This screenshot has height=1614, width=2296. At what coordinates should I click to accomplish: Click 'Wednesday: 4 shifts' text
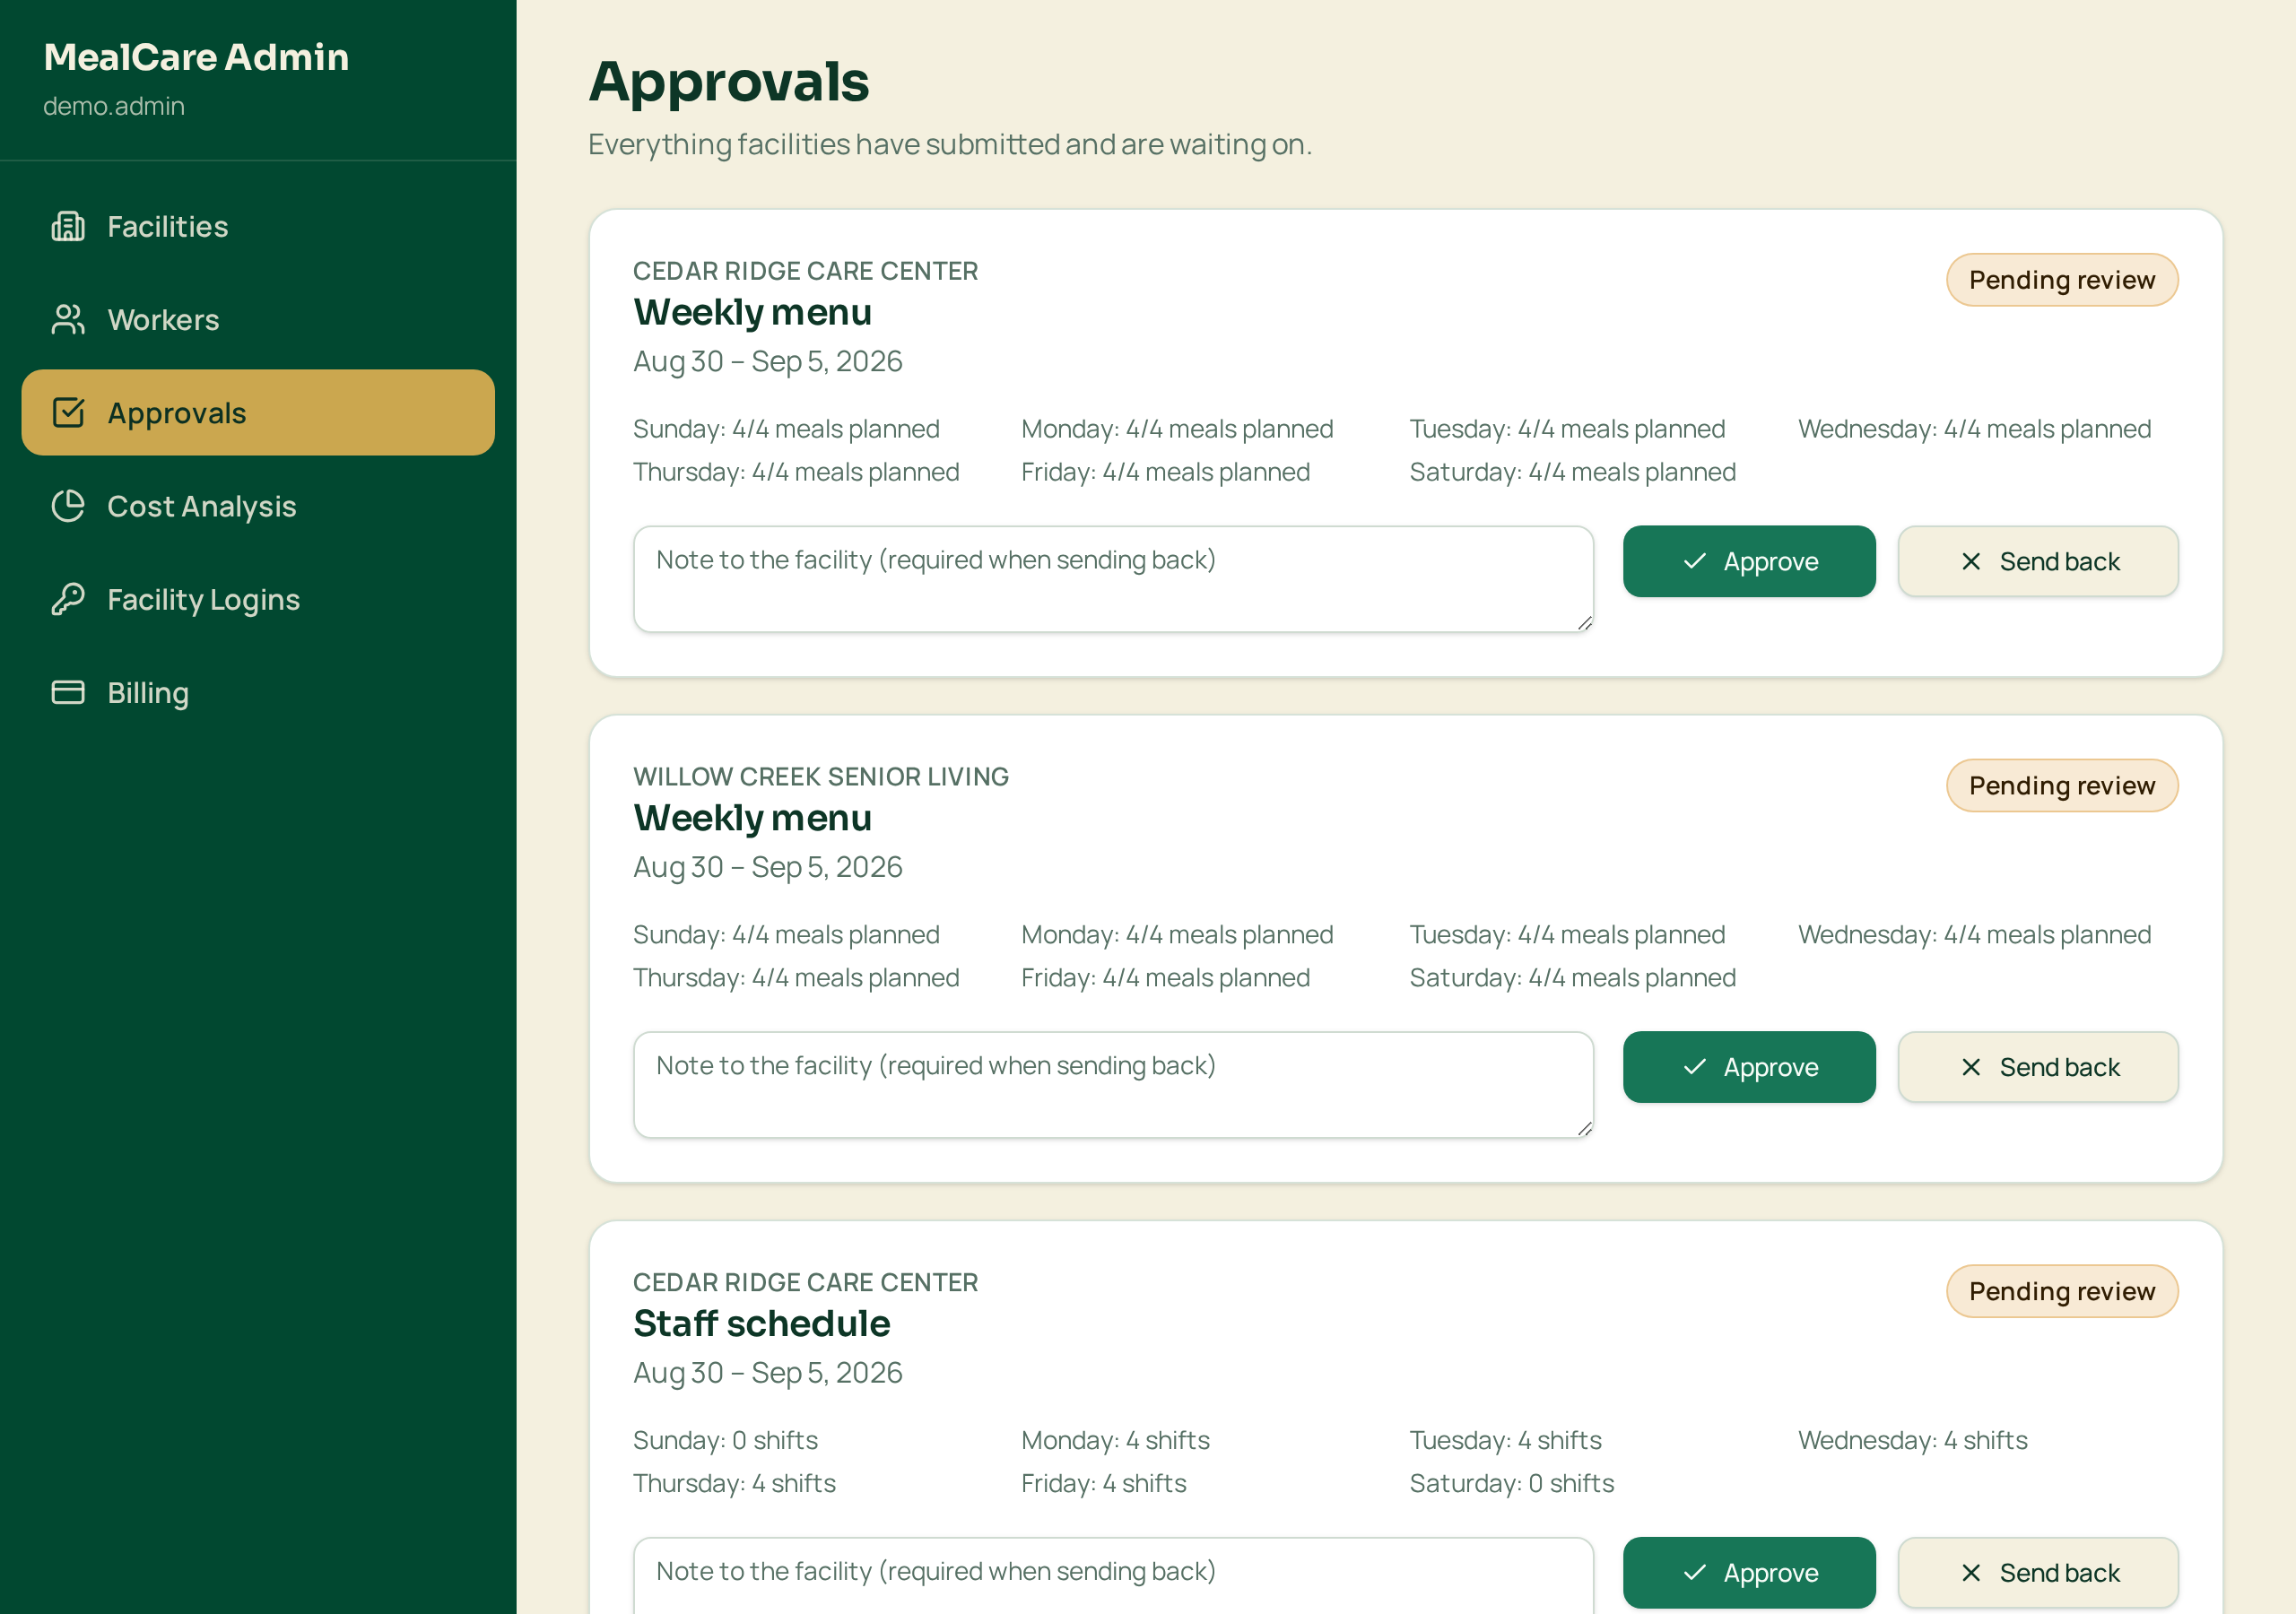[1913, 1441]
